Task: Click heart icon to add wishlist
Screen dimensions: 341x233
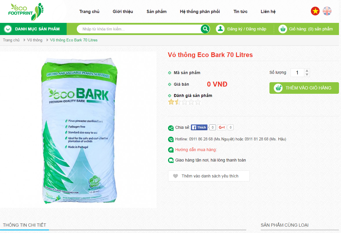Action: pos(176,176)
